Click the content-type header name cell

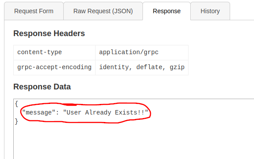pos(54,52)
